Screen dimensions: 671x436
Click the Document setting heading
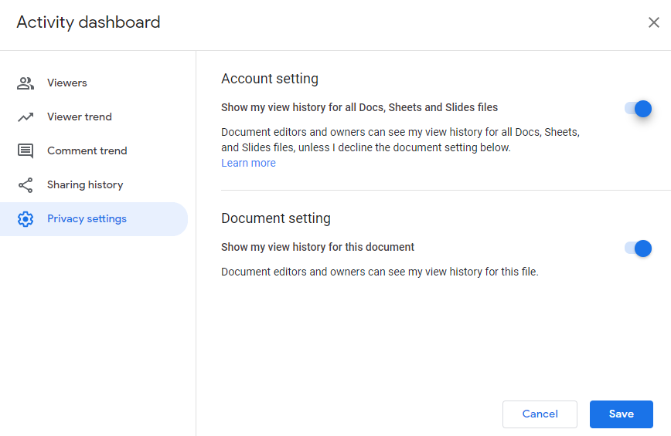[276, 218]
